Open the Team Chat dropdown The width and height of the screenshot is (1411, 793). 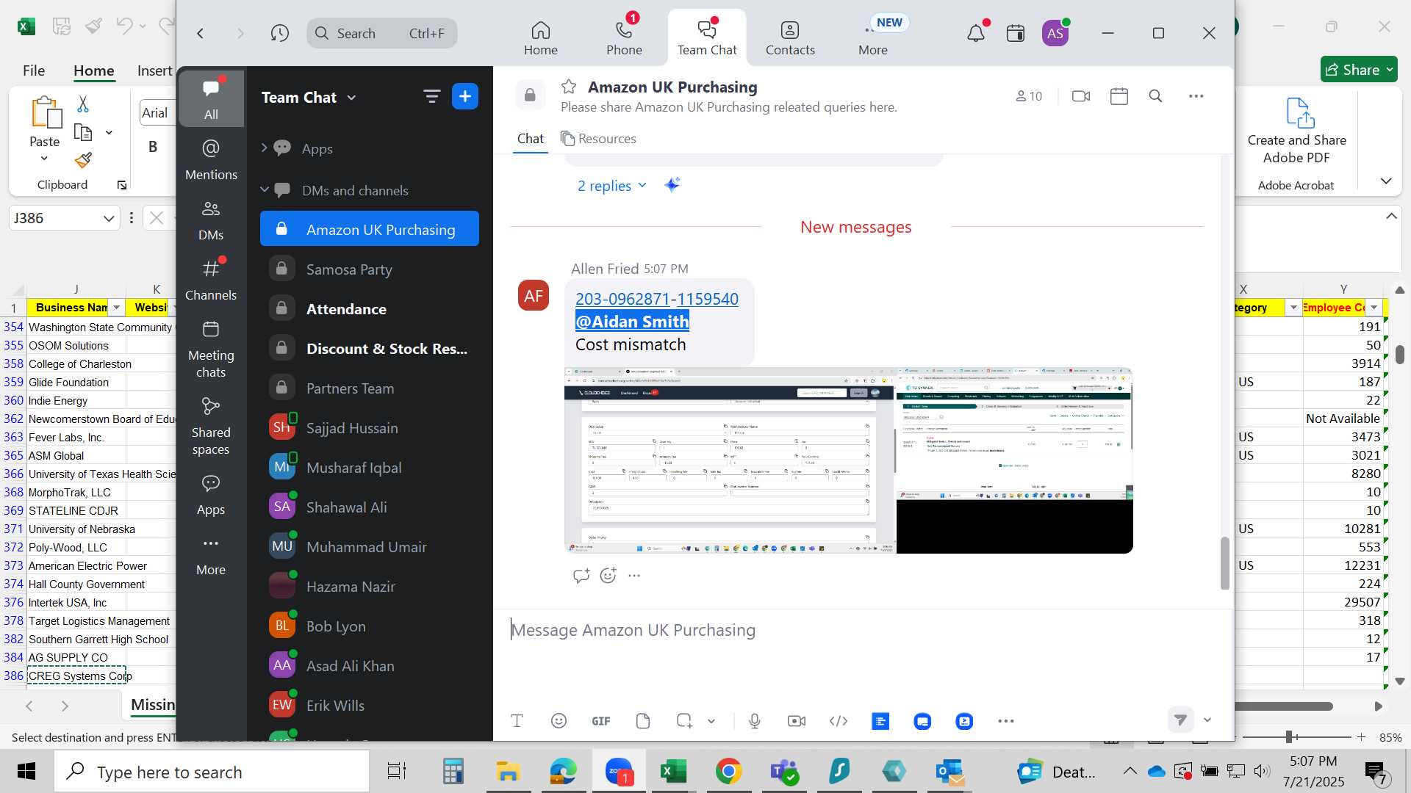pos(309,97)
